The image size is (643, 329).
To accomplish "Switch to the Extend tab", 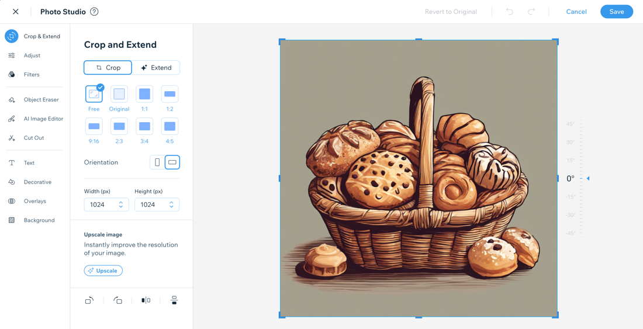I will [x=156, y=68].
